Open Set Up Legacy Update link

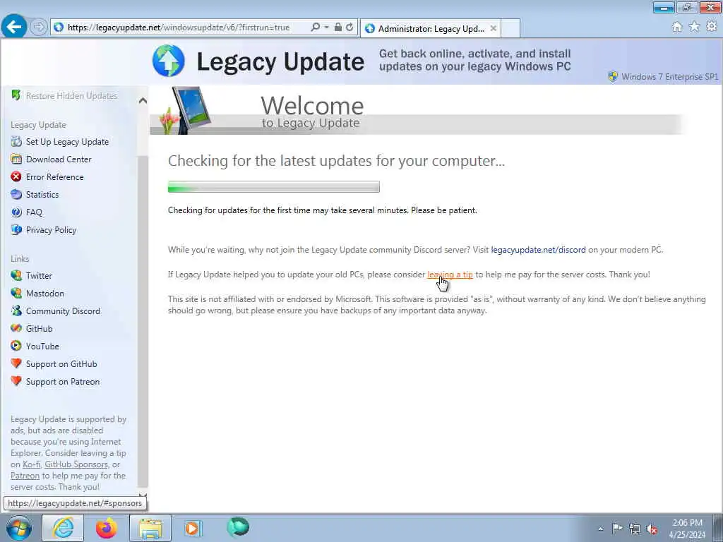point(67,142)
